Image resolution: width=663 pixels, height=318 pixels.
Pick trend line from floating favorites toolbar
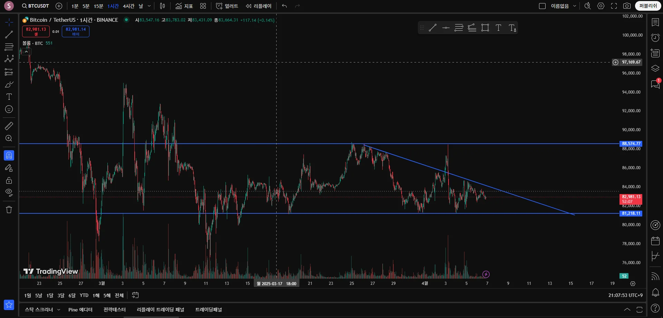click(x=433, y=28)
